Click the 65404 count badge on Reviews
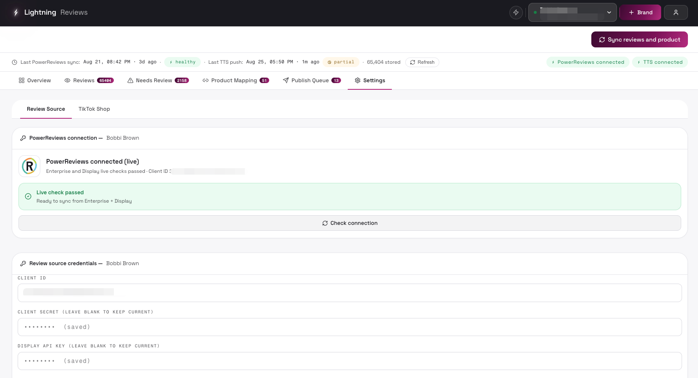Screen dimensions: 698x378 [105, 81]
